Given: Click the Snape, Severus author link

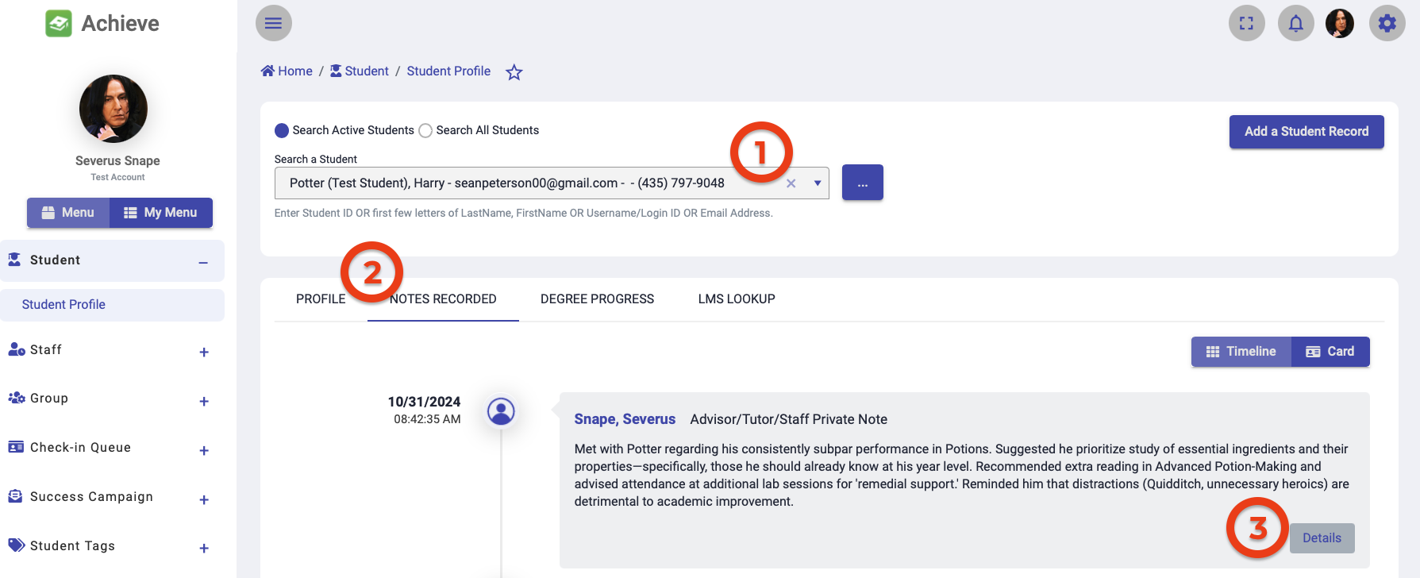Looking at the screenshot, I should pyautogui.click(x=625, y=419).
